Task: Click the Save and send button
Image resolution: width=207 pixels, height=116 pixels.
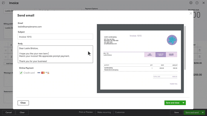Action: tap(192, 112)
